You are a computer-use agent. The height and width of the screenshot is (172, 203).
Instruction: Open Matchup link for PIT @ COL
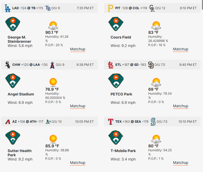coord(181,49)
